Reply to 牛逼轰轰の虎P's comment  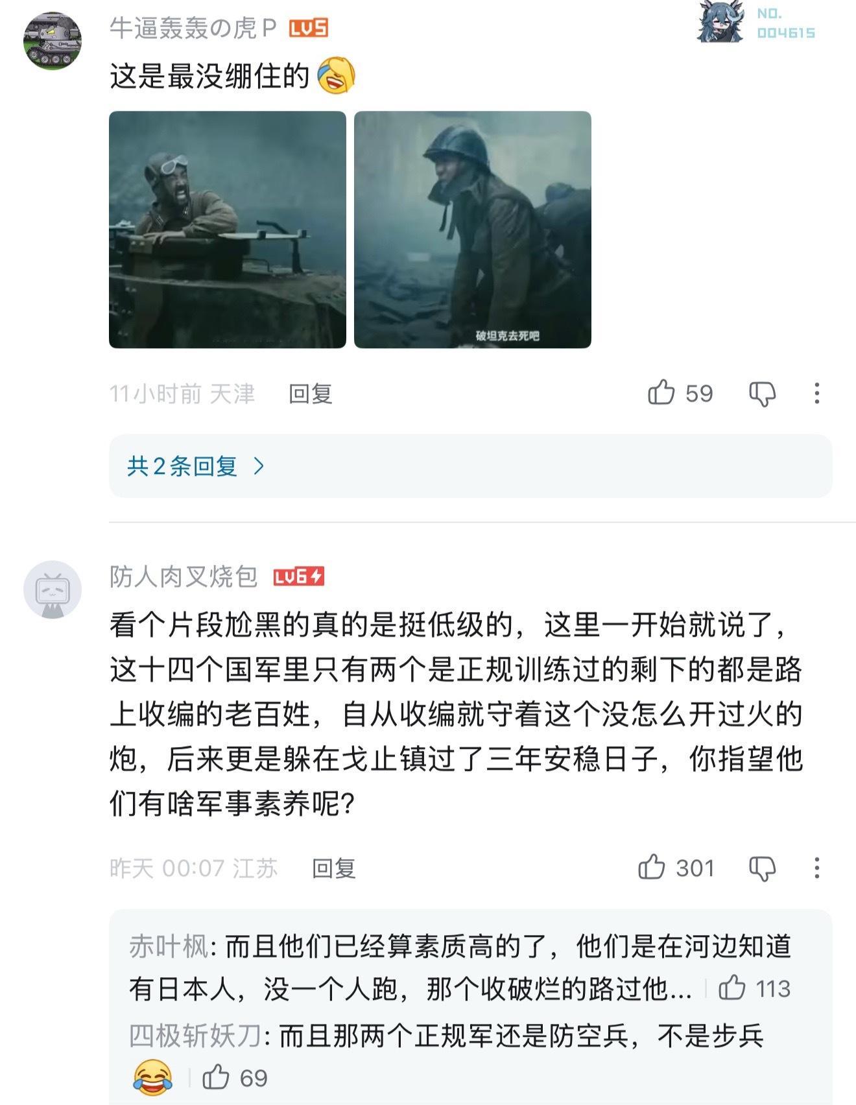310,394
